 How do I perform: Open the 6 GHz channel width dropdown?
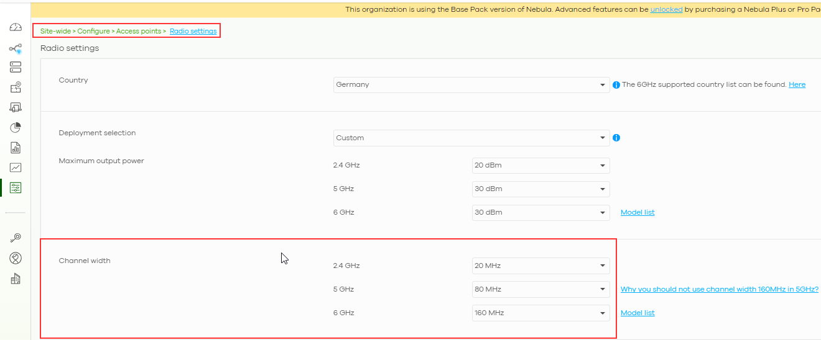(540, 313)
